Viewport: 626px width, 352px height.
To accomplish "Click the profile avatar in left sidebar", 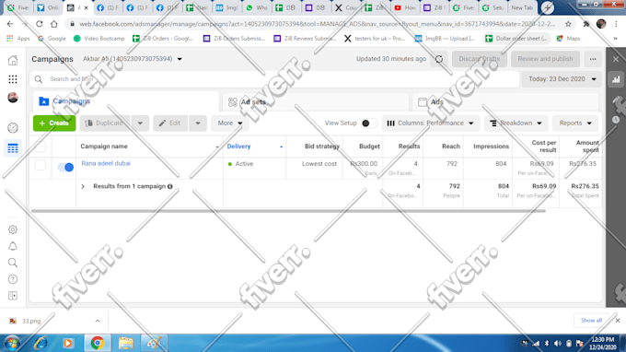I will click(13, 98).
